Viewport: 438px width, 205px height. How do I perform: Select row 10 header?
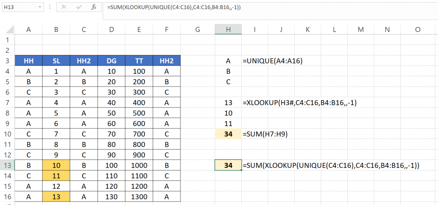(7, 134)
